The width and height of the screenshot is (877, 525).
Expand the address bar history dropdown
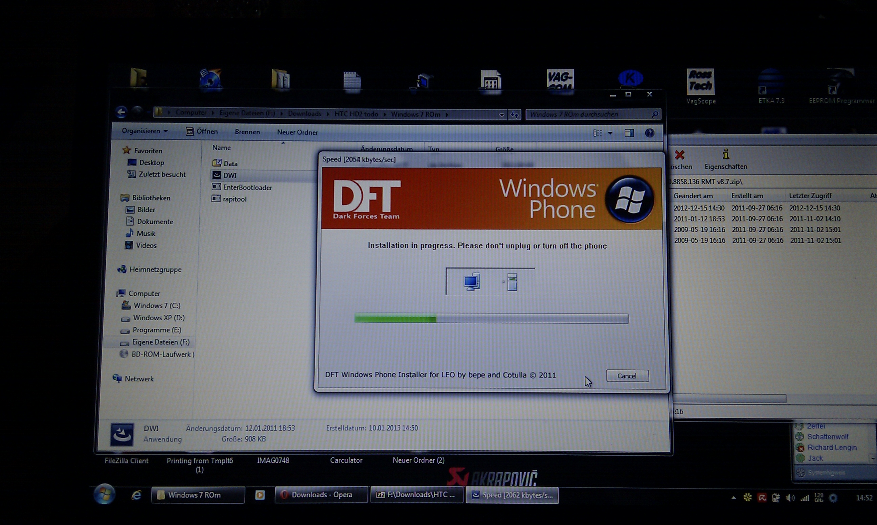tap(501, 115)
